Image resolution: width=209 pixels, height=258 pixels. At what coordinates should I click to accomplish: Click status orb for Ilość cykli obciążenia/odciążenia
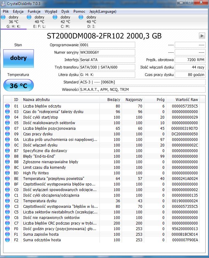click(7, 195)
